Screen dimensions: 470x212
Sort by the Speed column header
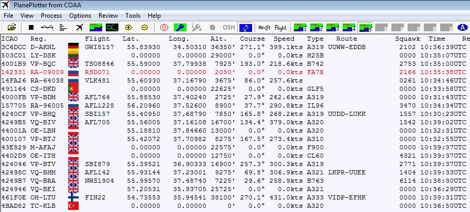(x=284, y=39)
